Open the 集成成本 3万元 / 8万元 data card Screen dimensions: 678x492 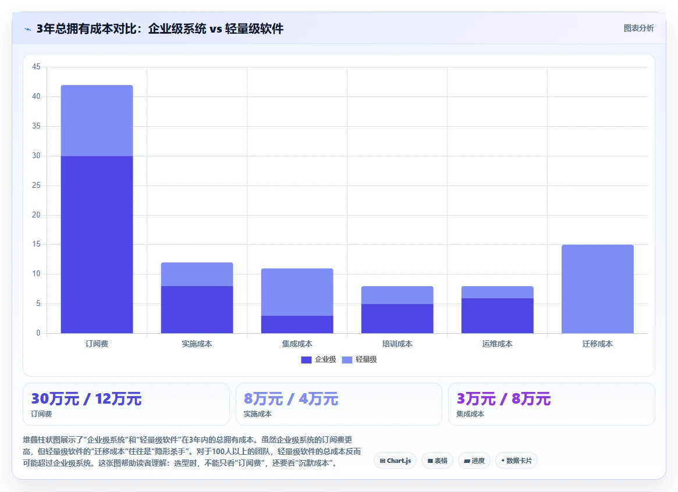(x=551, y=404)
